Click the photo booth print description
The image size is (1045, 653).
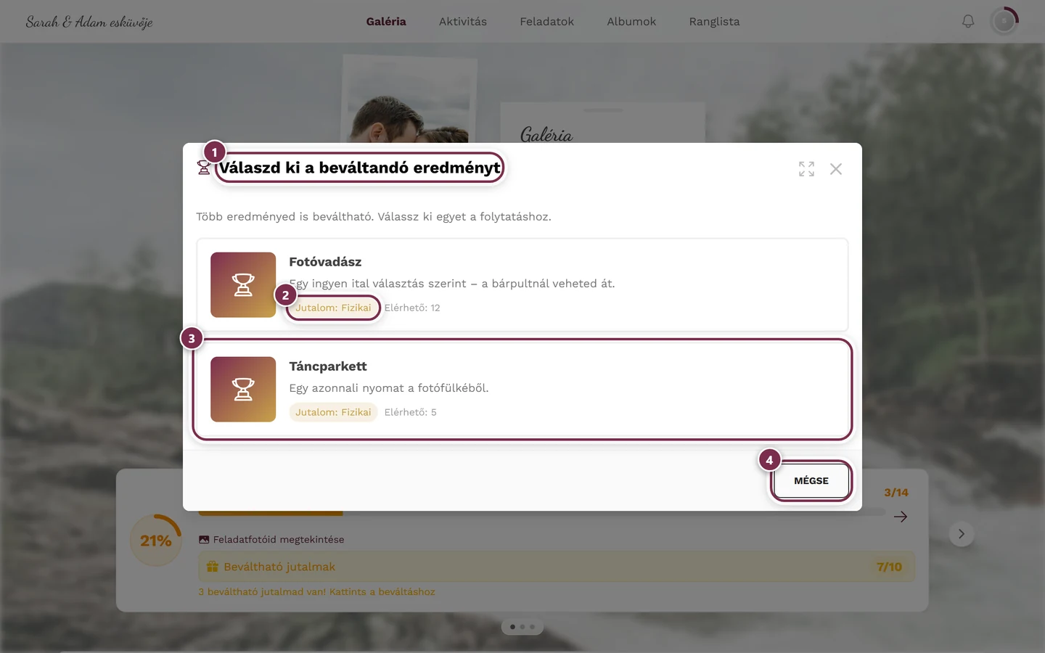point(389,388)
